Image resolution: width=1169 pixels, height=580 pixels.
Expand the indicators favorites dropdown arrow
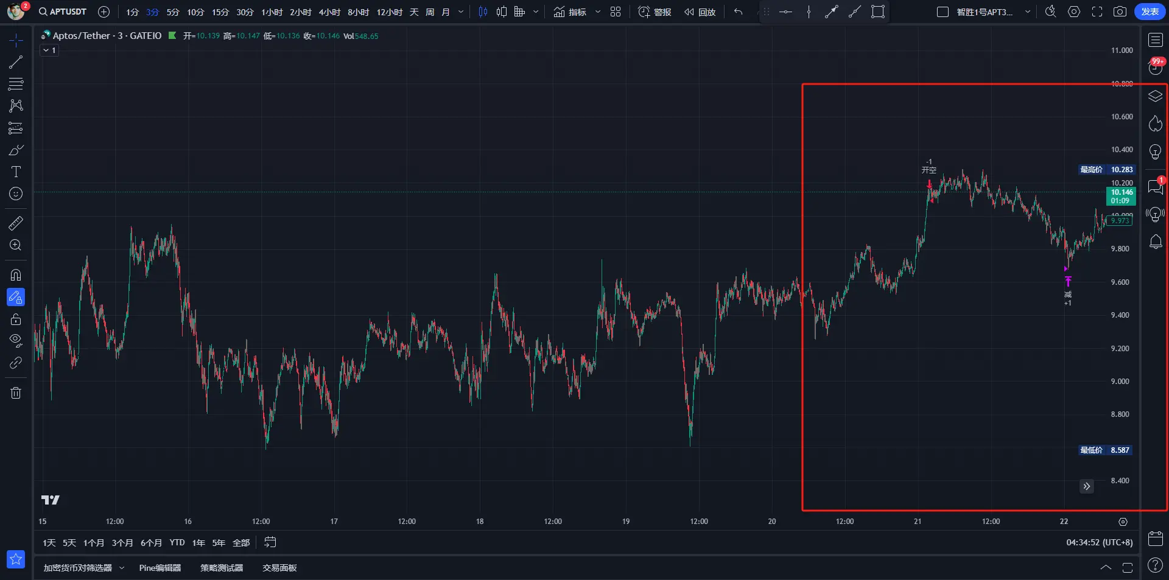(x=598, y=12)
